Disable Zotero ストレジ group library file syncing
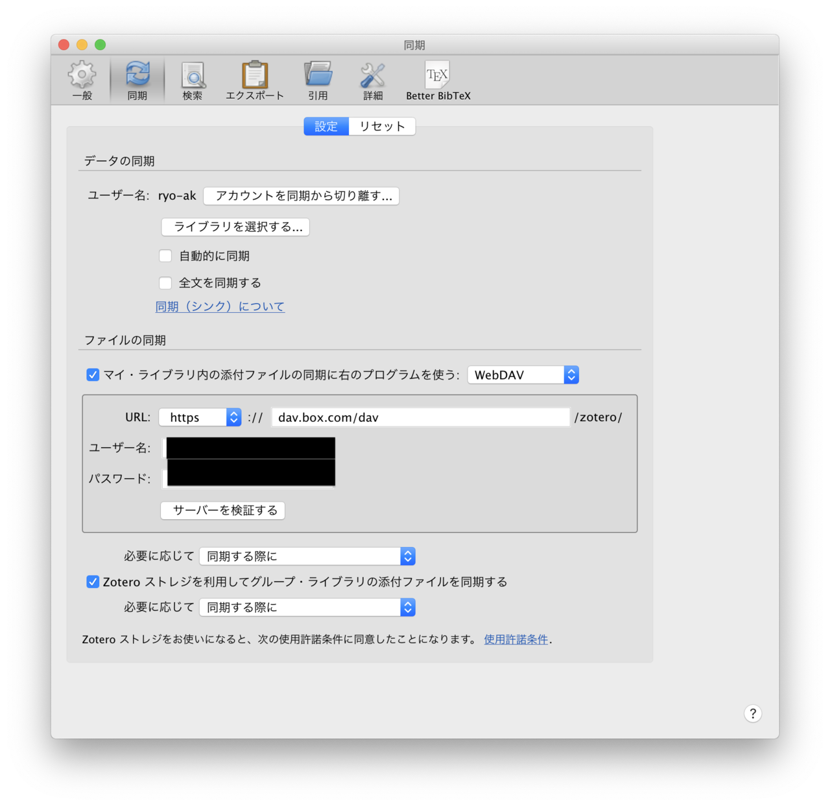The height and width of the screenshot is (806, 830). point(93,581)
